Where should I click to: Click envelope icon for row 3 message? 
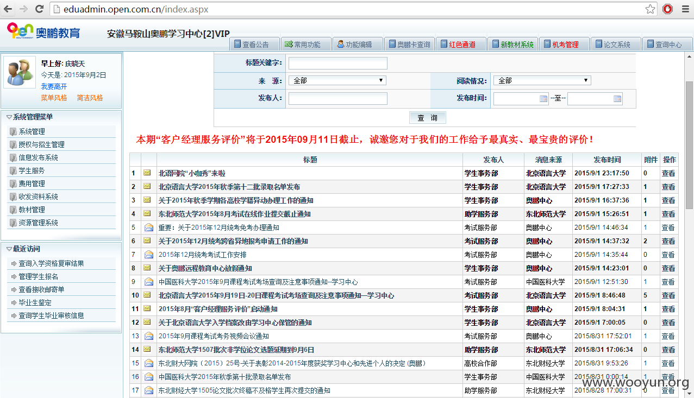[147, 200]
